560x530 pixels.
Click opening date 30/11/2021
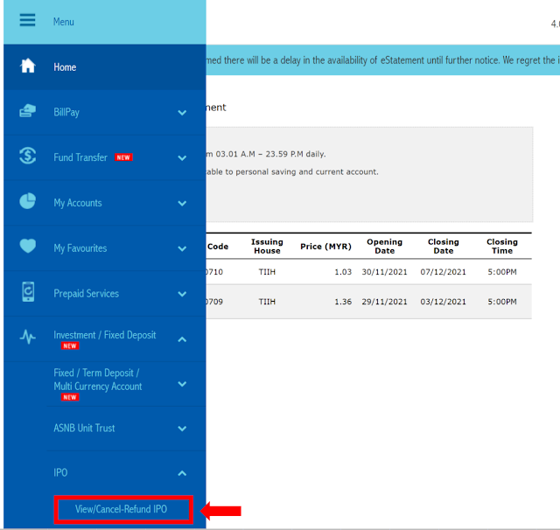[x=385, y=272]
